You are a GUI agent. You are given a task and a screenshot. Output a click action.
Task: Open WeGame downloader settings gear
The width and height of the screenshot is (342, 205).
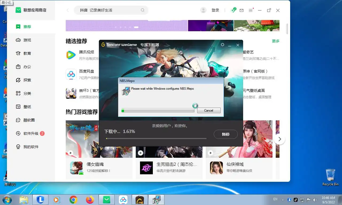(x=223, y=45)
